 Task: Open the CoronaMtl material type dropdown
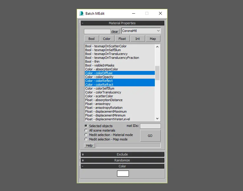coord(141,31)
